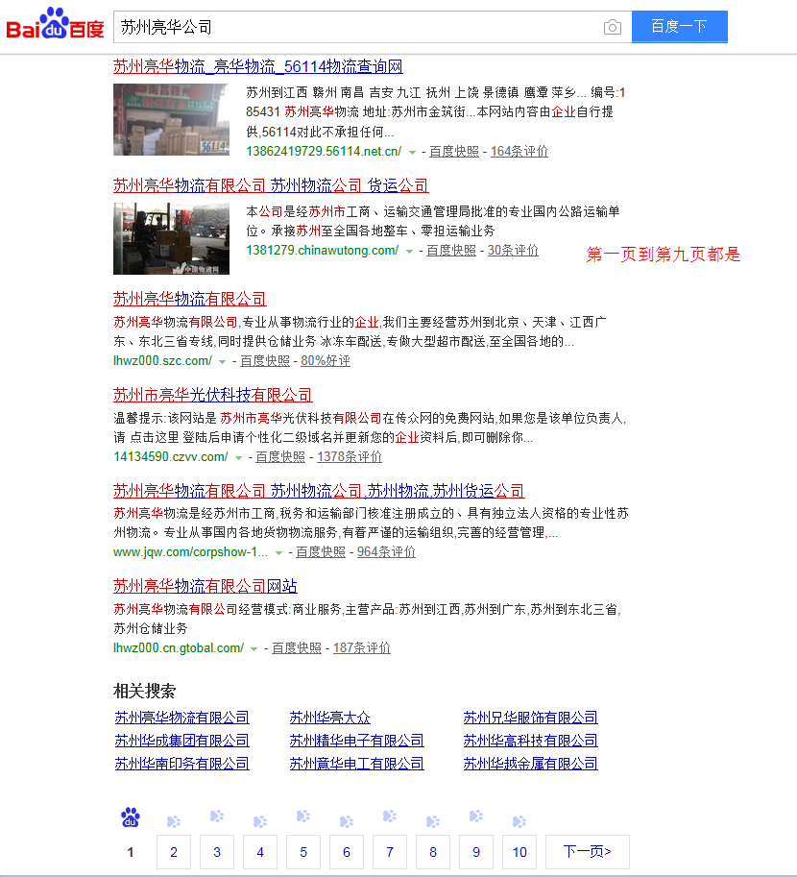This screenshot has width=797, height=877.
Task: Open 1378条评价 reviews link
Action: coord(350,457)
